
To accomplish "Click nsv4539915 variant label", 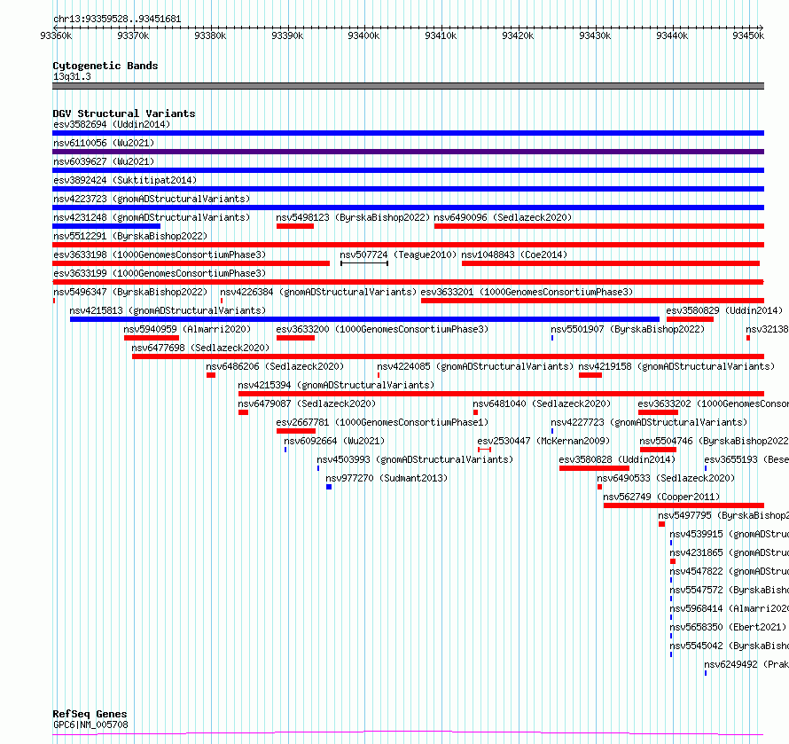I will tap(729, 534).
